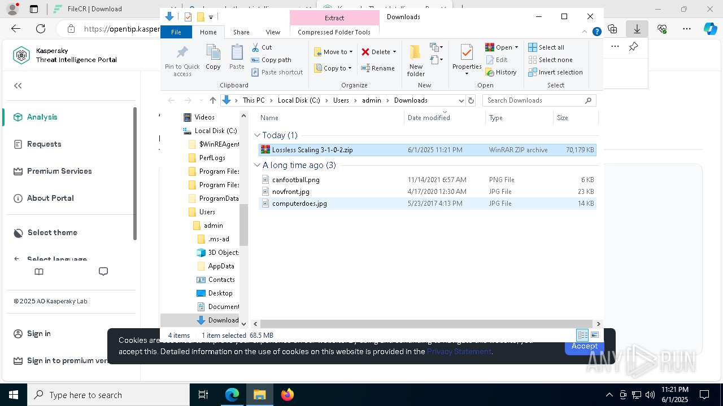Click Users in address breadcrumb
The height and width of the screenshot is (406, 723).
point(341,100)
